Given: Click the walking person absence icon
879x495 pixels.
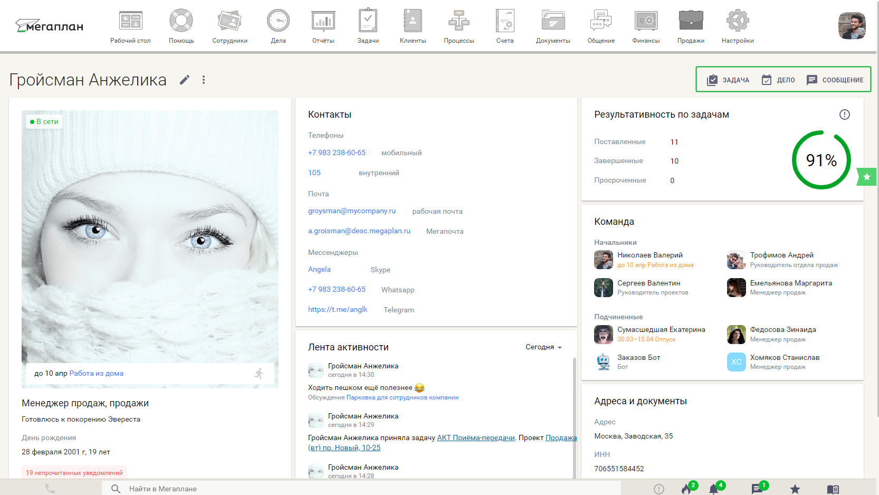Looking at the screenshot, I should [259, 374].
